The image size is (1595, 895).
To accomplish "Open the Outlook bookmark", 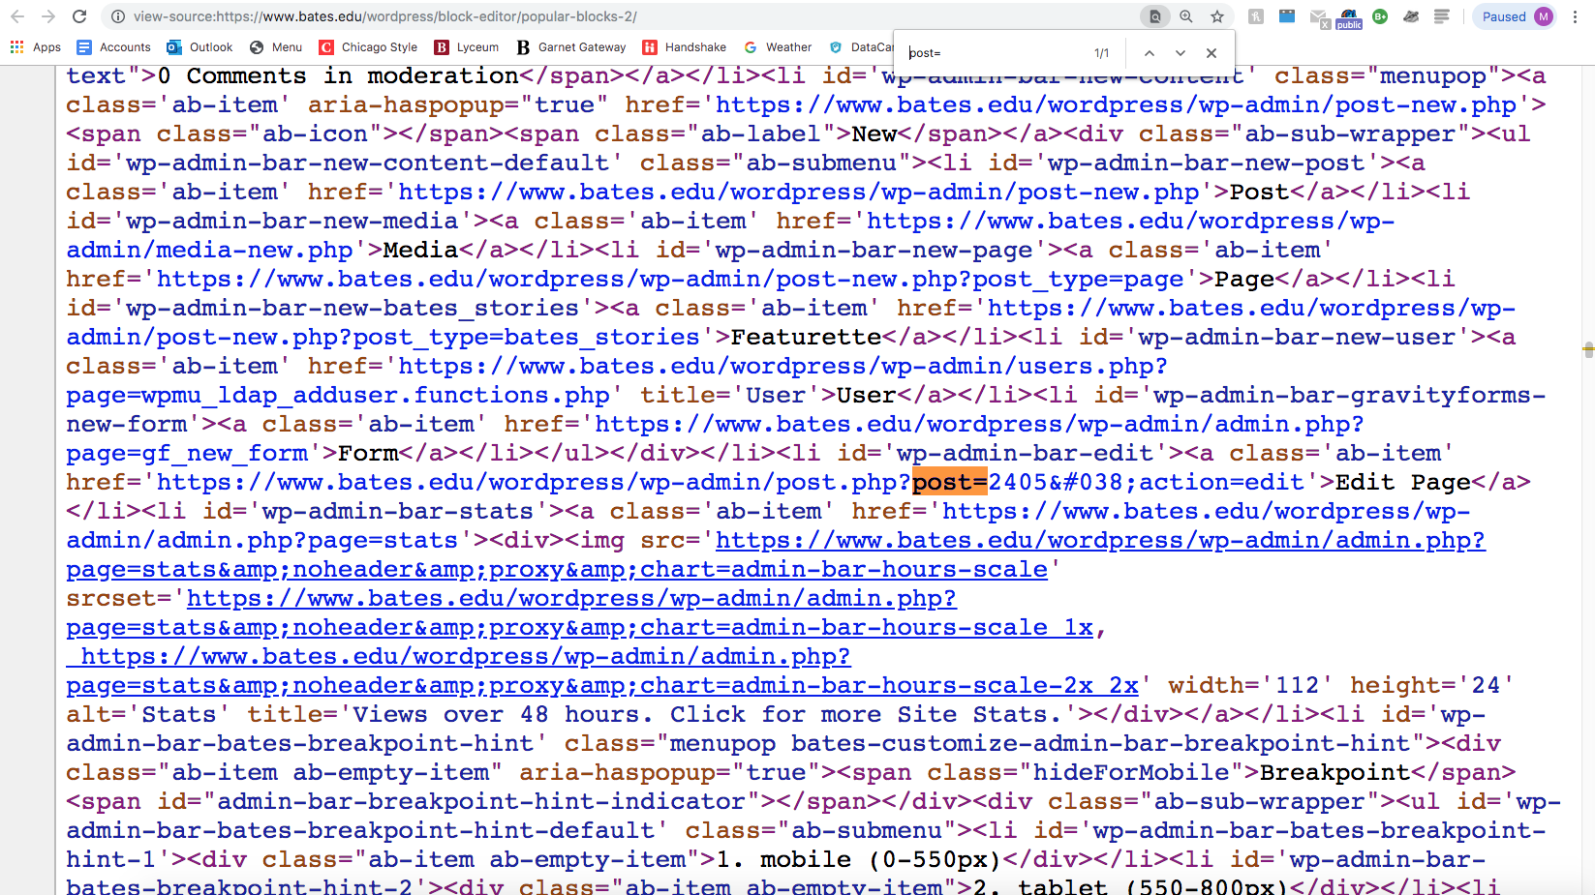I will tap(199, 47).
